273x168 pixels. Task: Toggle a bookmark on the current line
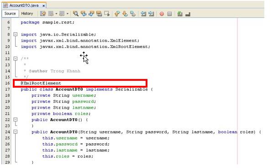point(133,14)
